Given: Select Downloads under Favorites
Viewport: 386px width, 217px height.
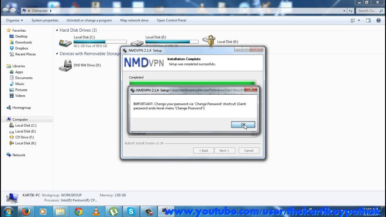Looking at the screenshot, I should [24, 42].
